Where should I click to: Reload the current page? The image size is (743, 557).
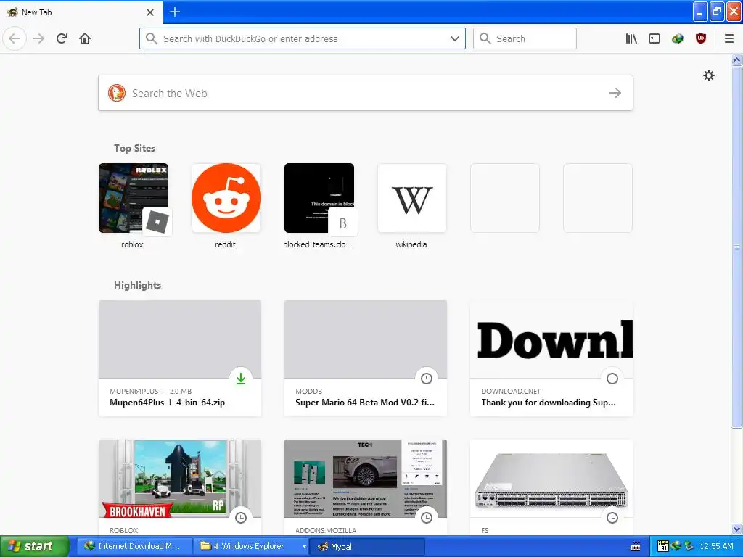[x=62, y=38]
